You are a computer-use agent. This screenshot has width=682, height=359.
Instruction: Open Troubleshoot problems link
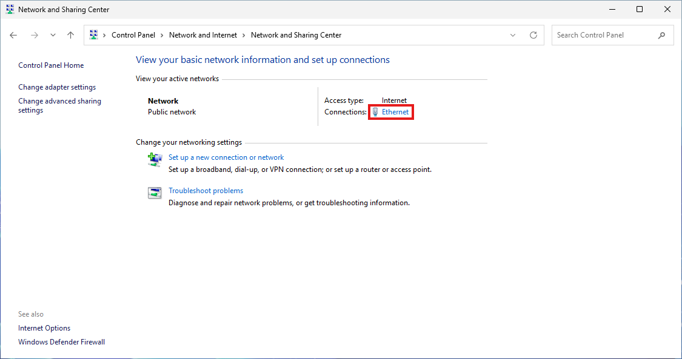pos(206,191)
